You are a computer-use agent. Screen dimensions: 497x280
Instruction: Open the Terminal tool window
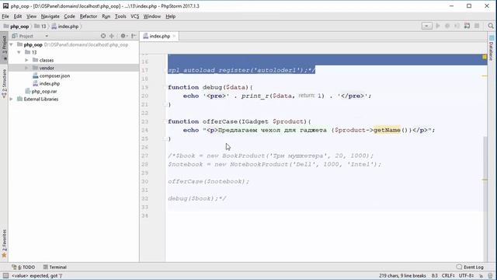click(x=55, y=267)
